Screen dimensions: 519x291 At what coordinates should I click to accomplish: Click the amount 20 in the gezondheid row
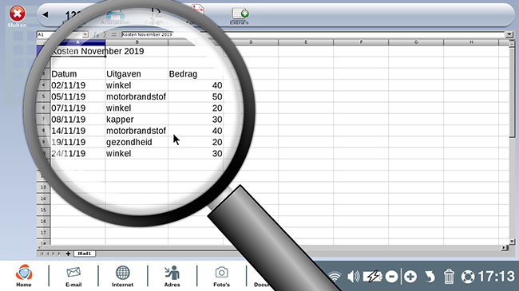(196, 142)
